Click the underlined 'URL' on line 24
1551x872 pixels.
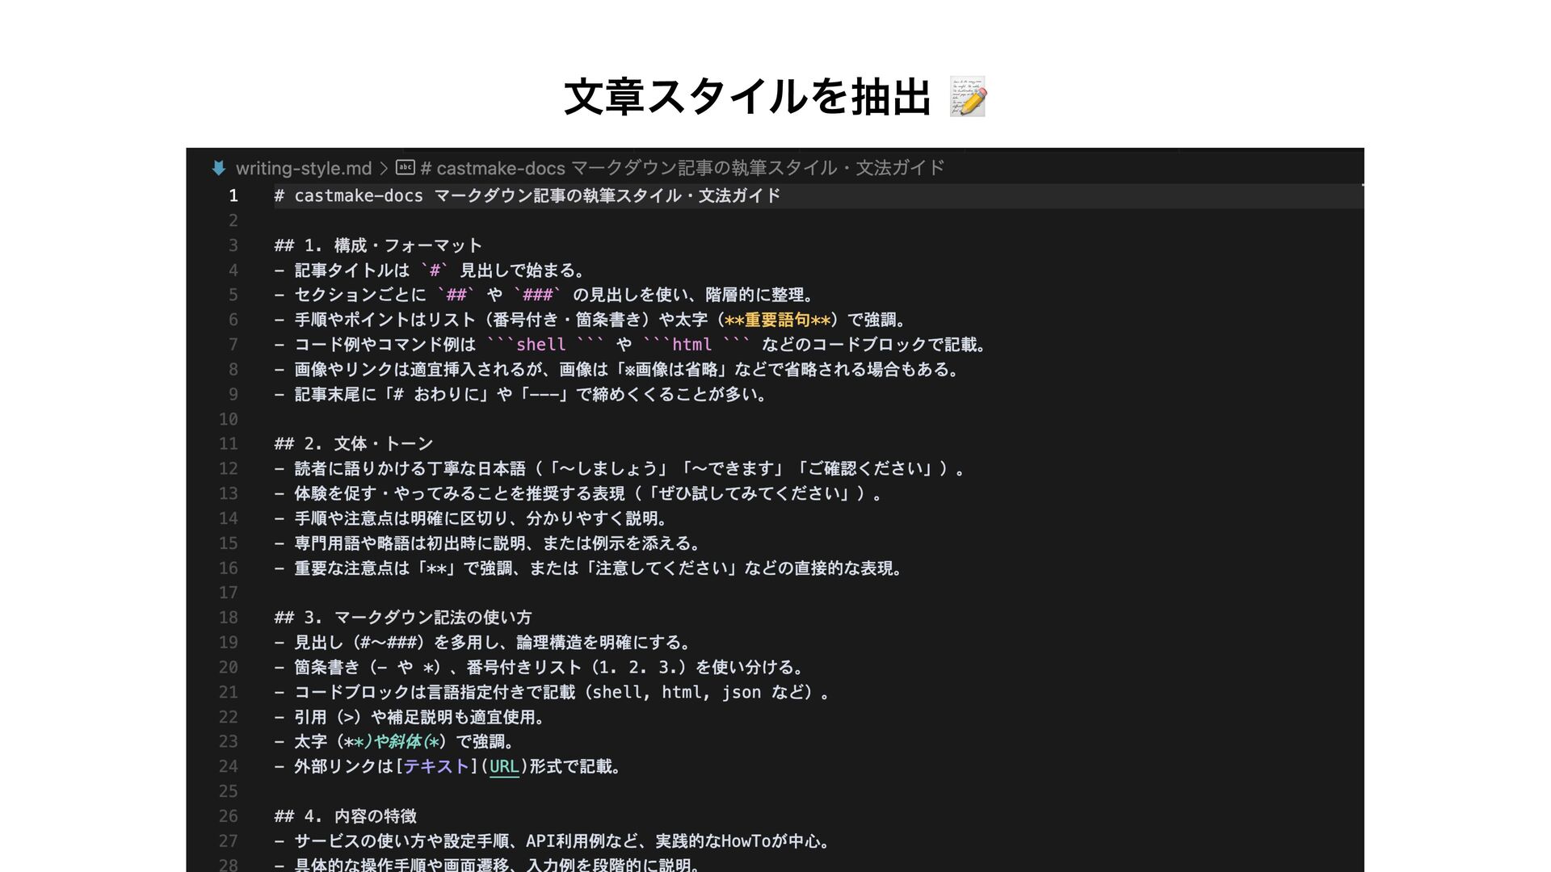(x=504, y=767)
